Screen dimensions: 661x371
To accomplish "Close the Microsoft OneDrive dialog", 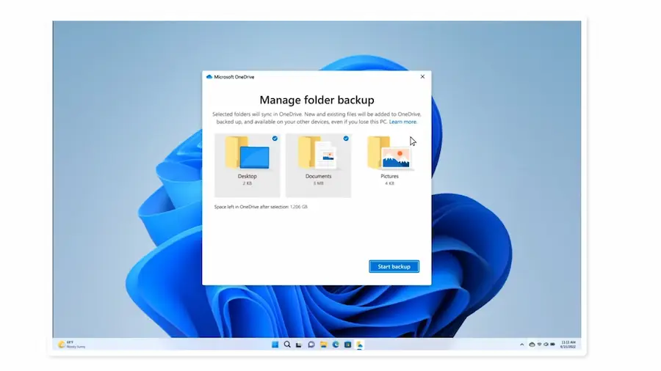I will click(422, 76).
